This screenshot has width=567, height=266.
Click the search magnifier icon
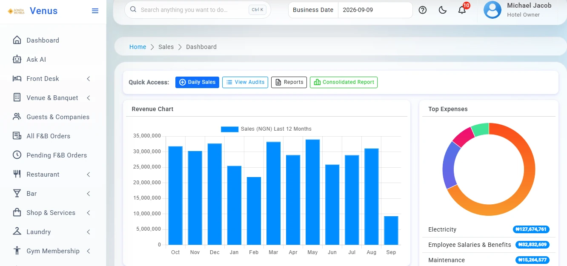(133, 9)
